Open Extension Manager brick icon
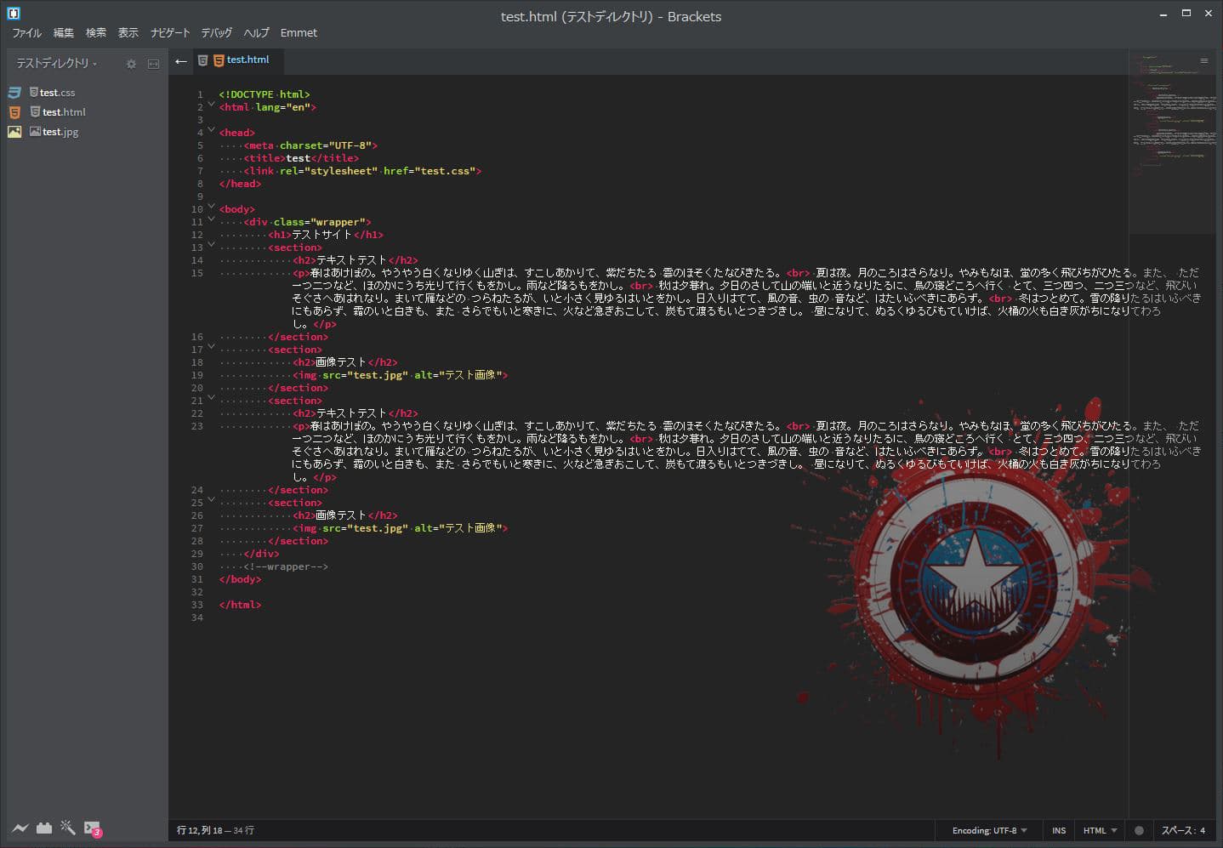 [x=44, y=828]
